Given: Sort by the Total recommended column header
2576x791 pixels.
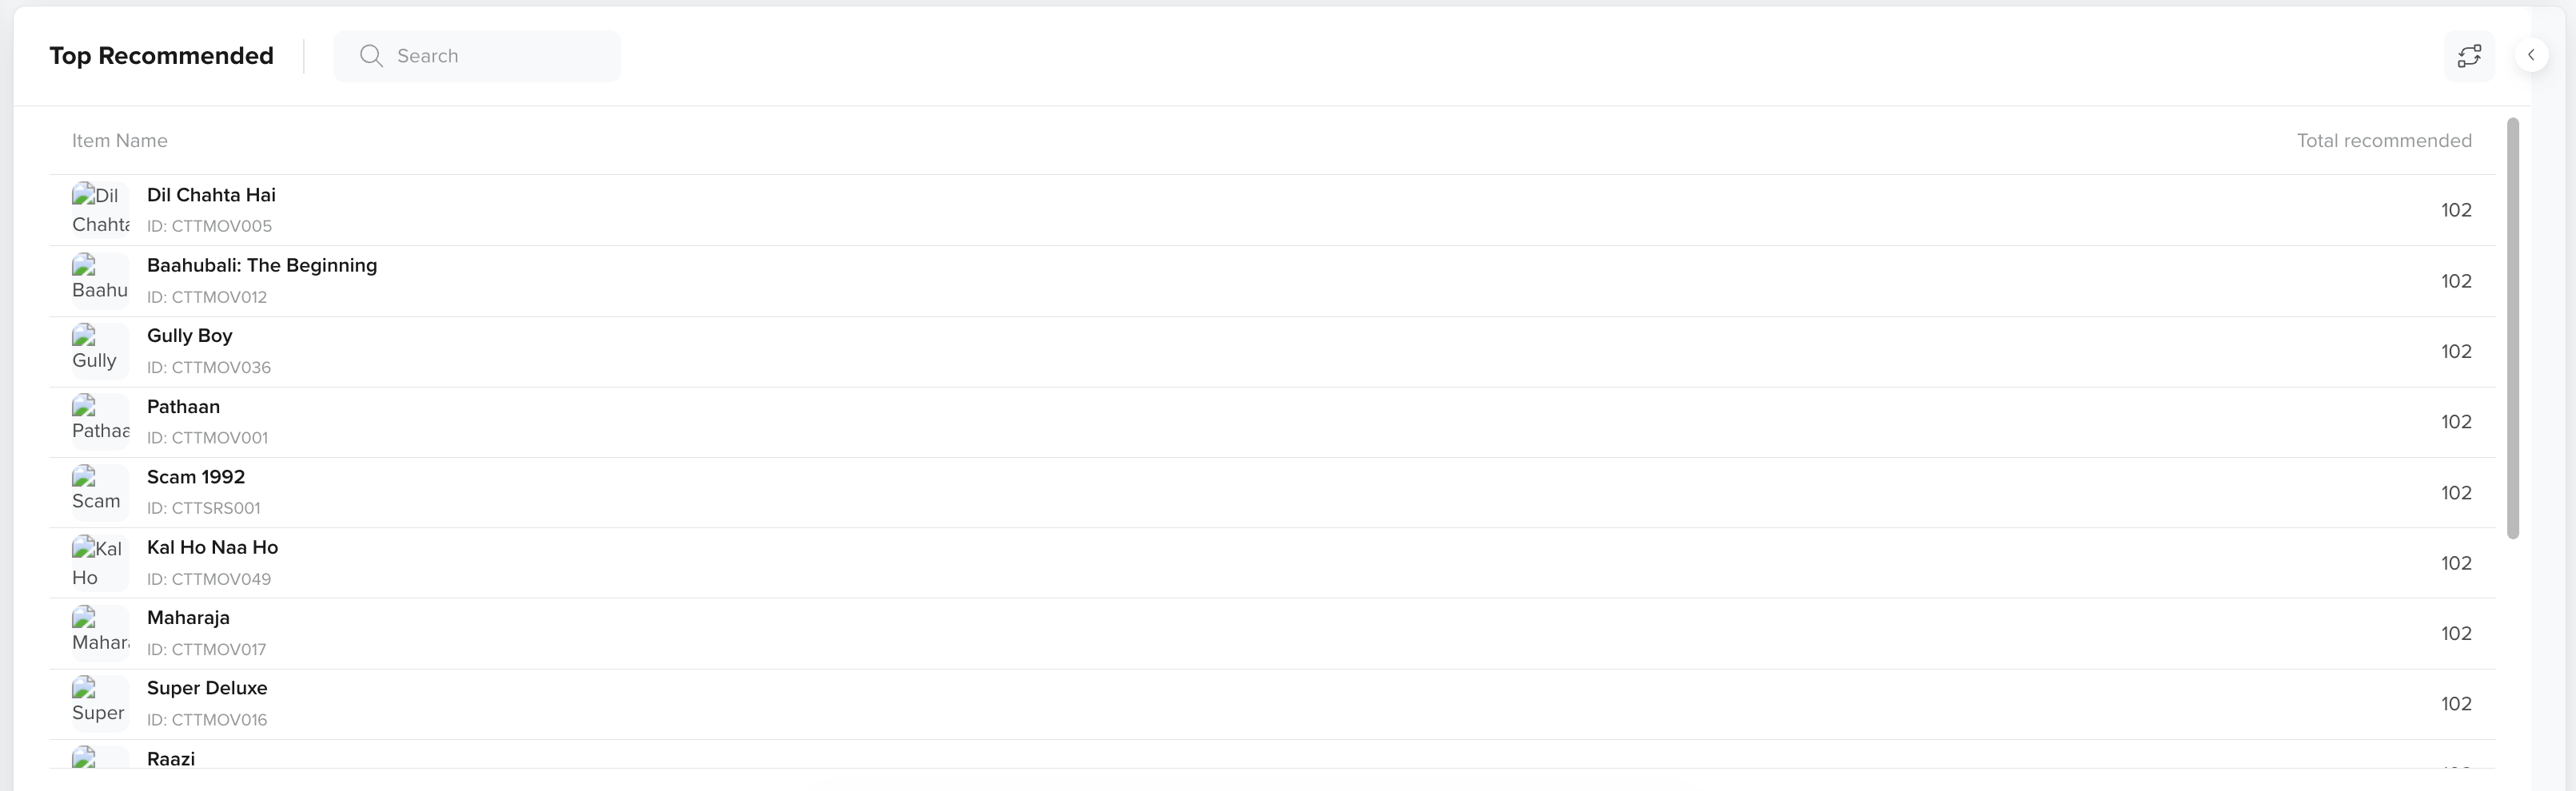Looking at the screenshot, I should (x=2384, y=141).
